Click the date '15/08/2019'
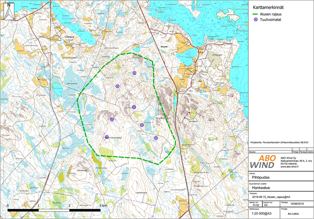Image resolution: width=314 pixels, height=219 pixels. point(297,204)
